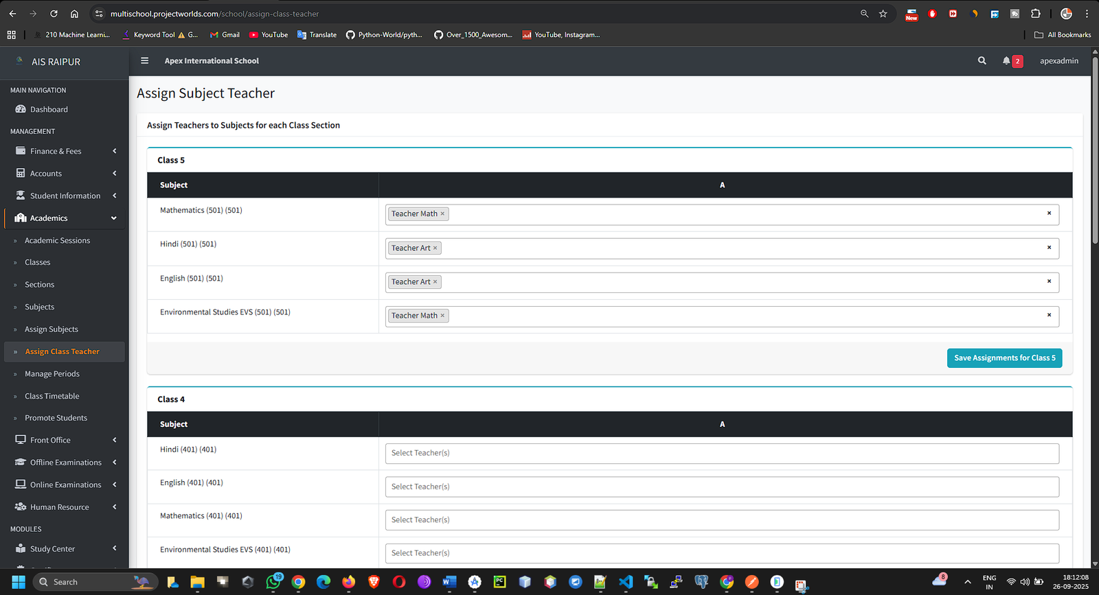Open the notifications bell icon
1099x595 pixels.
pos(1006,60)
